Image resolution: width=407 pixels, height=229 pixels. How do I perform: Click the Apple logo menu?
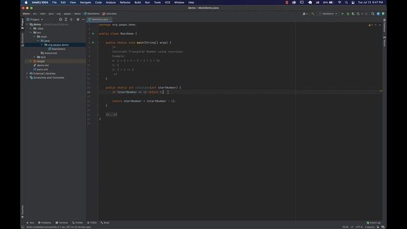tap(26, 3)
